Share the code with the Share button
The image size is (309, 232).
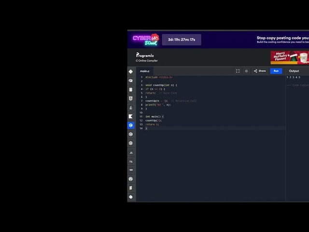click(260, 71)
